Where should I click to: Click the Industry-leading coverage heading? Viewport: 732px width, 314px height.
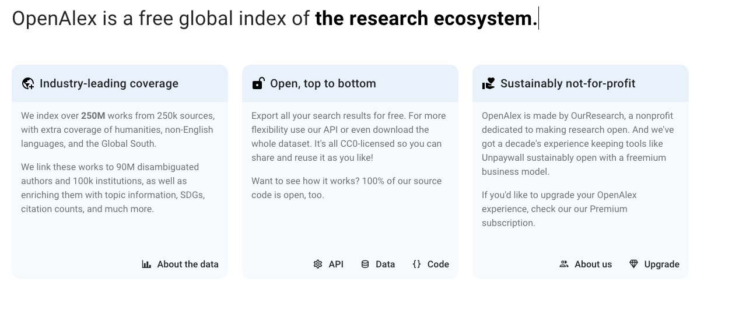click(109, 83)
